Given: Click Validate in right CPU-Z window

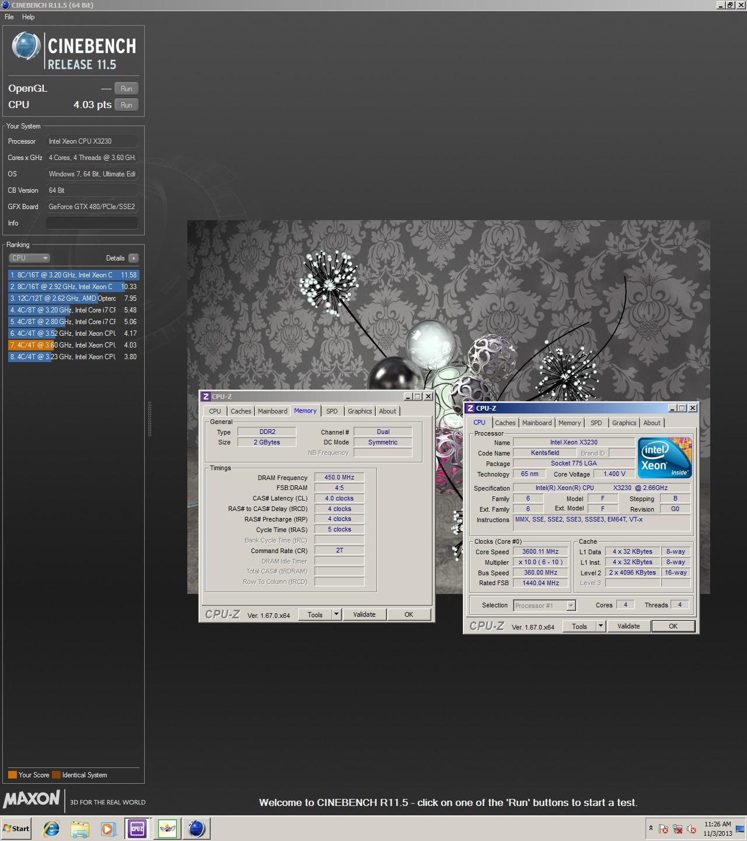Looking at the screenshot, I should click(629, 626).
